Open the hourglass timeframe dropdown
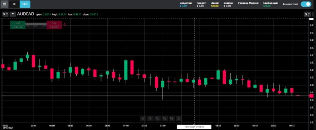This screenshot has width=316, height=130. (x=307, y=14)
